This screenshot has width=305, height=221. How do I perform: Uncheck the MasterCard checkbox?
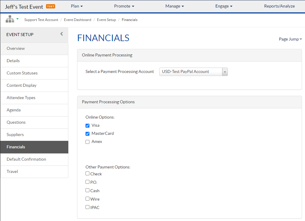pyautogui.click(x=88, y=134)
